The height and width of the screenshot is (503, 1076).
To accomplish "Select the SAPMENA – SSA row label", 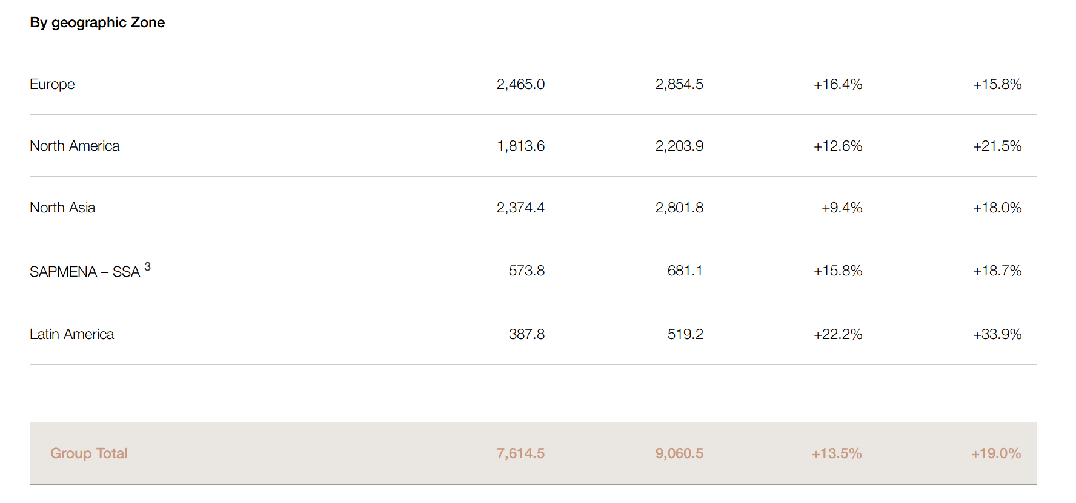I will (85, 272).
